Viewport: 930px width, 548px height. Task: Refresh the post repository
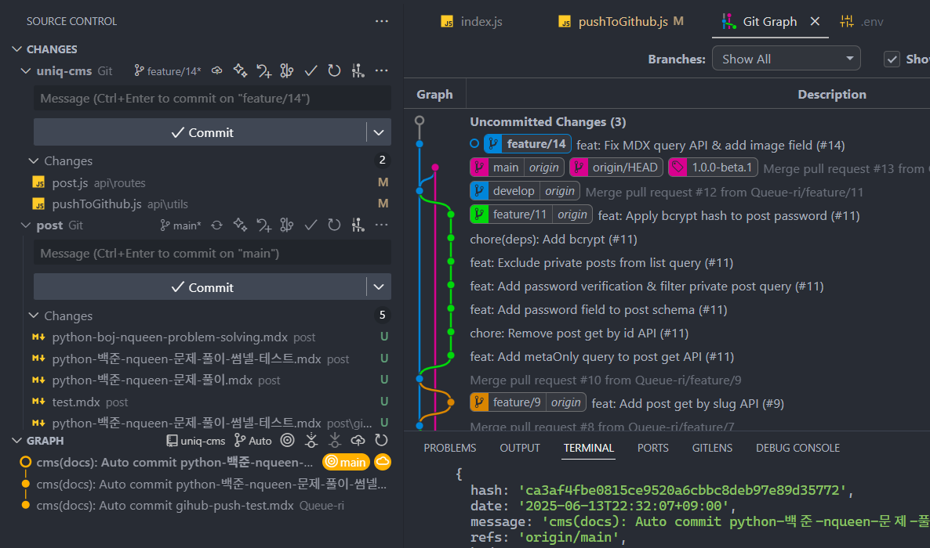point(335,225)
